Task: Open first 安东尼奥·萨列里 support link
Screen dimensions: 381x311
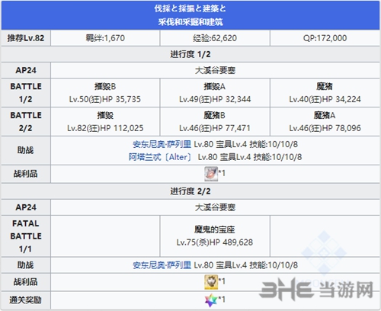Action: tap(162, 144)
